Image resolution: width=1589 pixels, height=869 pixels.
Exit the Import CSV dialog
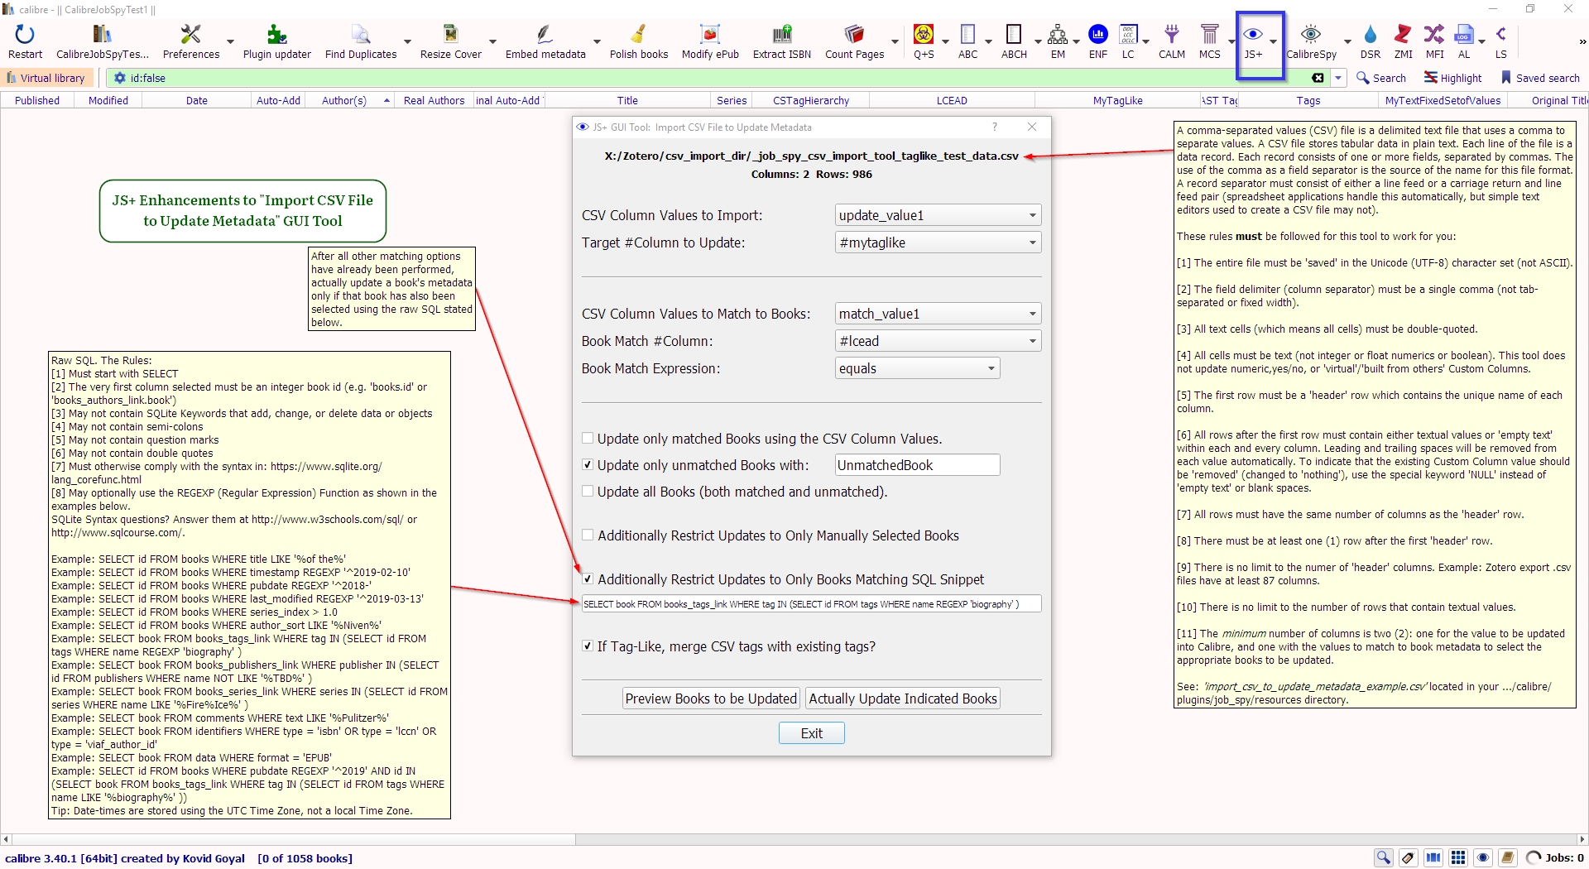coord(811,733)
